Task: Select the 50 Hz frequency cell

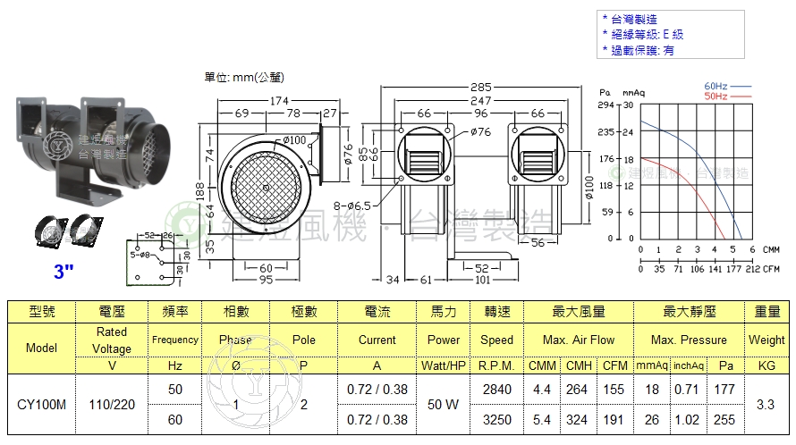Action: pyautogui.click(x=175, y=390)
